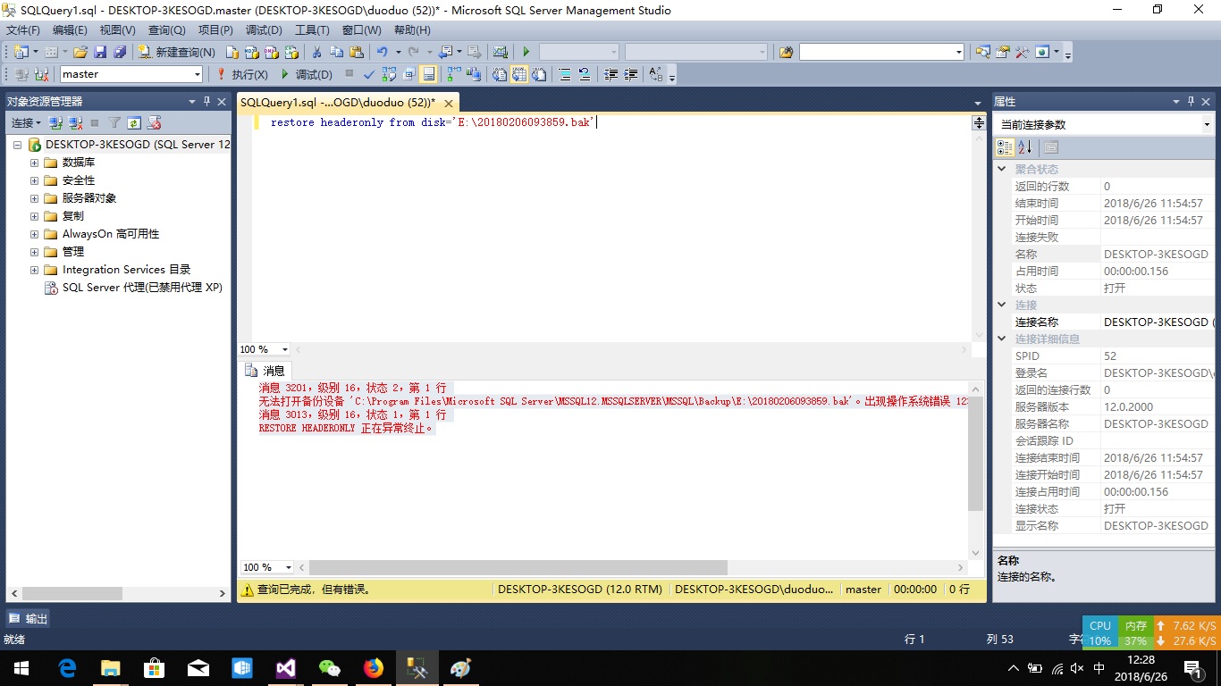The width and height of the screenshot is (1221, 686).
Task: Open the 查询(Q) menu
Action: tap(166, 30)
